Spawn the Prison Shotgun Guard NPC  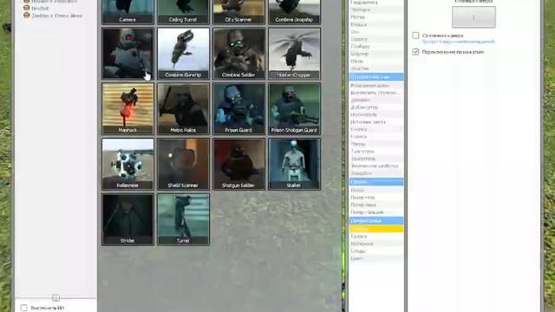click(x=294, y=108)
